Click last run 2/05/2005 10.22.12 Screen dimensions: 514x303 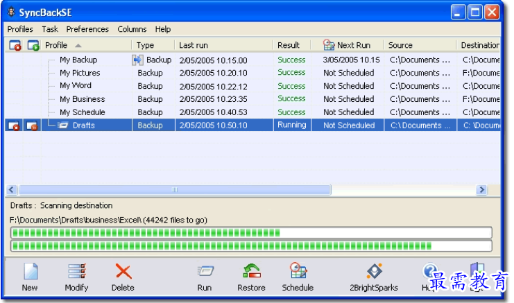tap(213, 87)
